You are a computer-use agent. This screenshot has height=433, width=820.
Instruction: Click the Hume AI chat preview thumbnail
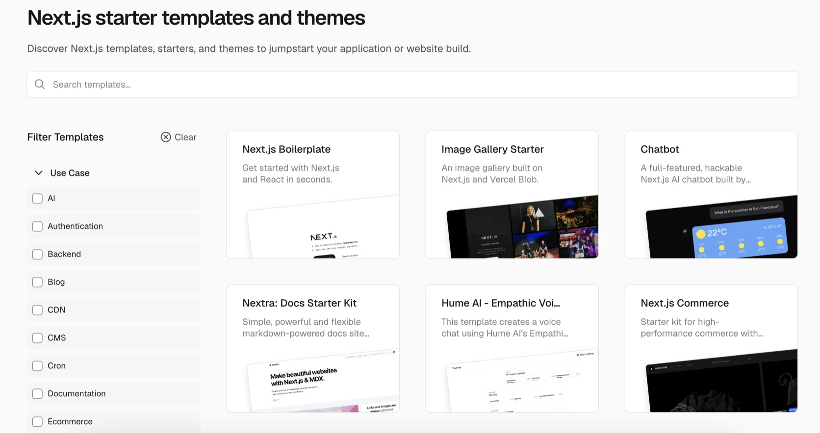522,381
